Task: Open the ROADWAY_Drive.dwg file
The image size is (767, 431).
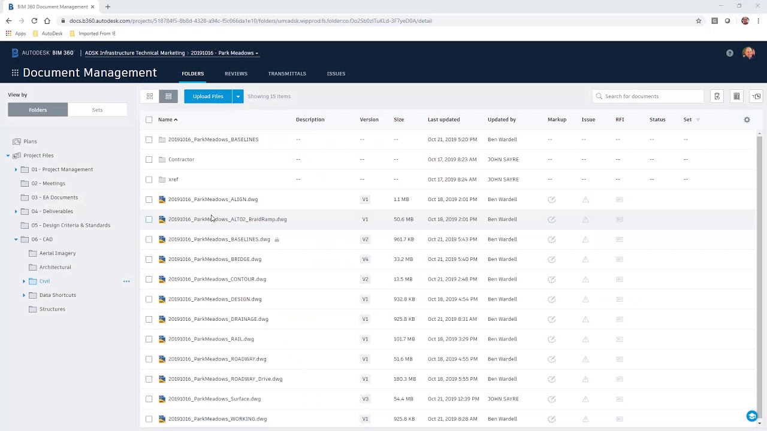Action: coord(225,379)
